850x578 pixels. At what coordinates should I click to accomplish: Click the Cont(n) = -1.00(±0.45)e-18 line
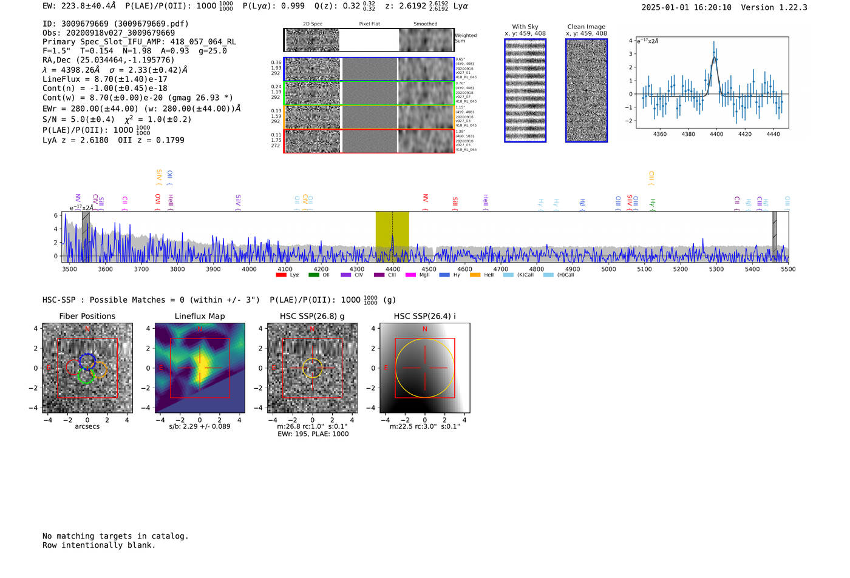click(105, 88)
